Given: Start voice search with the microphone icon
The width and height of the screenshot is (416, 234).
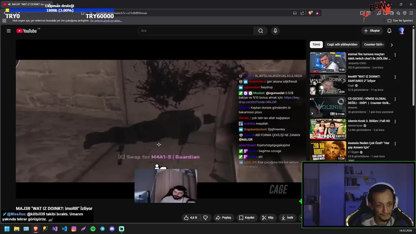Looking at the screenshot, I should click(x=275, y=31).
